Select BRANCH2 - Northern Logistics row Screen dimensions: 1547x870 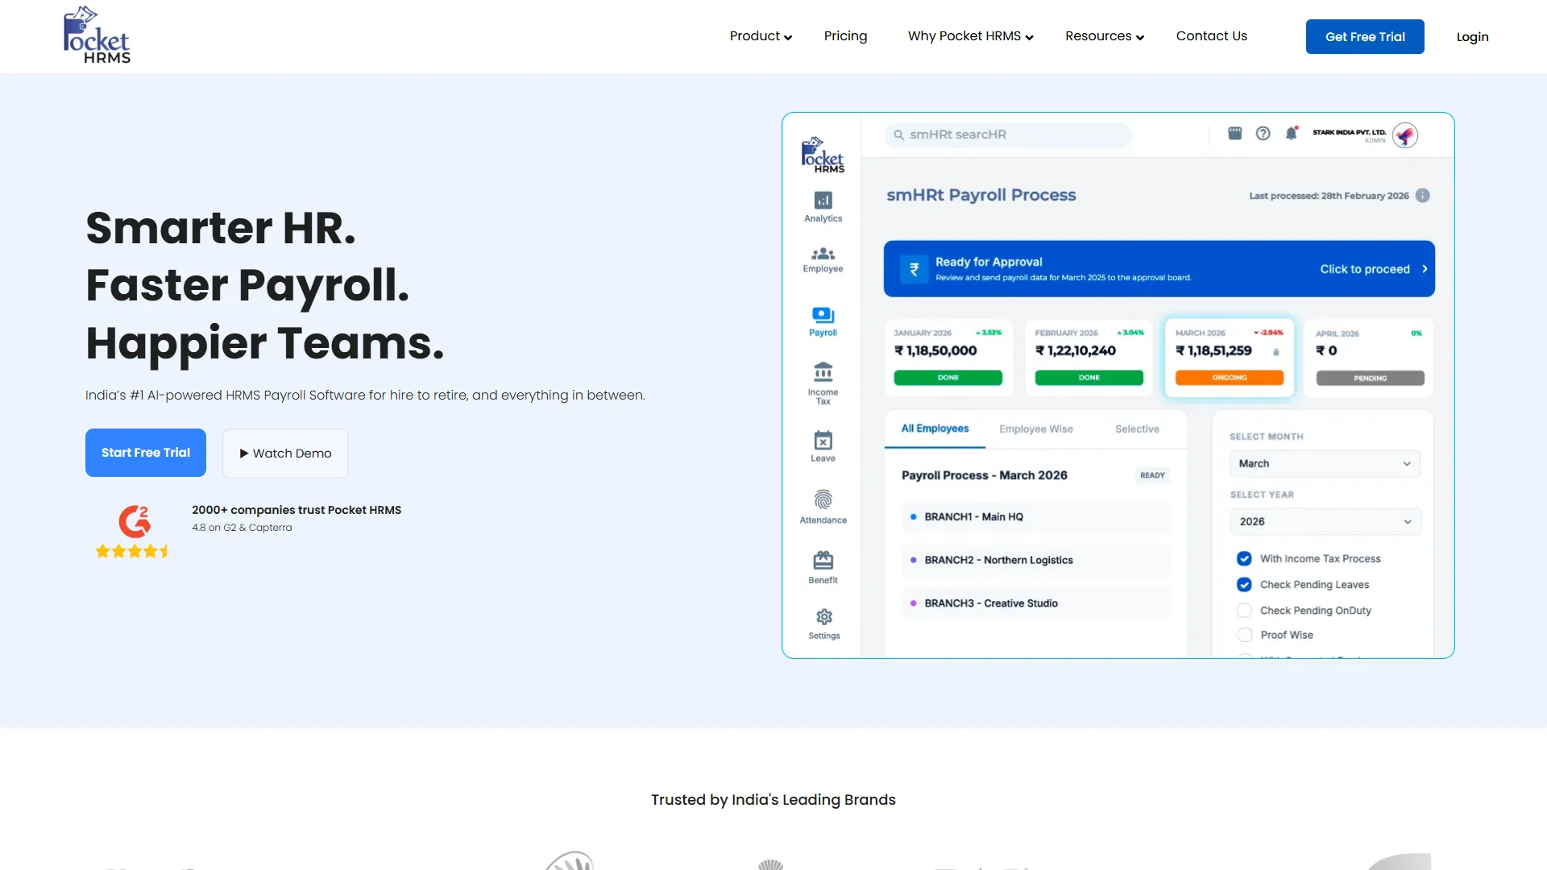pyautogui.click(x=1036, y=560)
